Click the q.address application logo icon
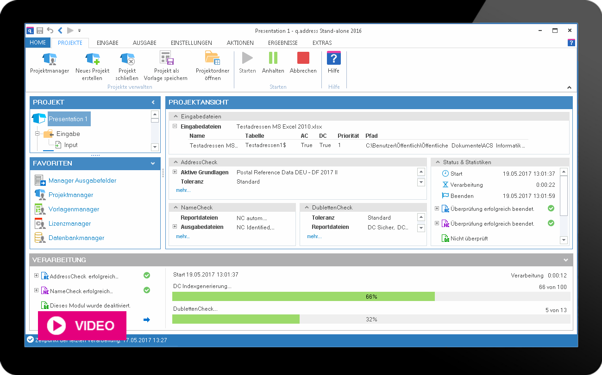The height and width of the screenshot is (375, 602). [30, 31]
